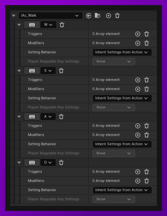This screenshot has width=167, height=216.
Task: Add a new key mapping to IAc_Walk
Action: (108, 16)
